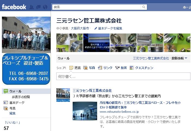Click the blue TEL/FAX banner
191x131 pixels.
[26, 69]
